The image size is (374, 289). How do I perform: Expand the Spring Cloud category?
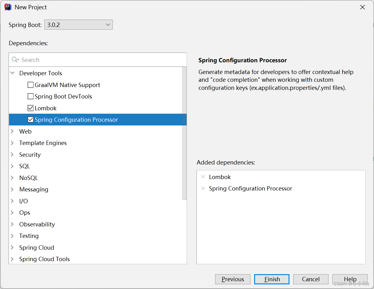12,247
